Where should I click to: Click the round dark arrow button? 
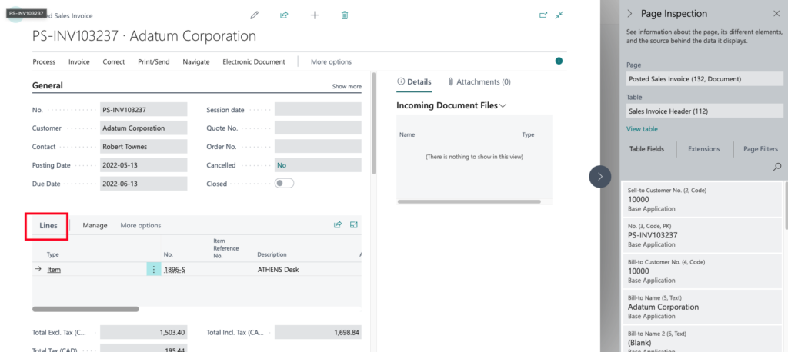coord(599,177)
